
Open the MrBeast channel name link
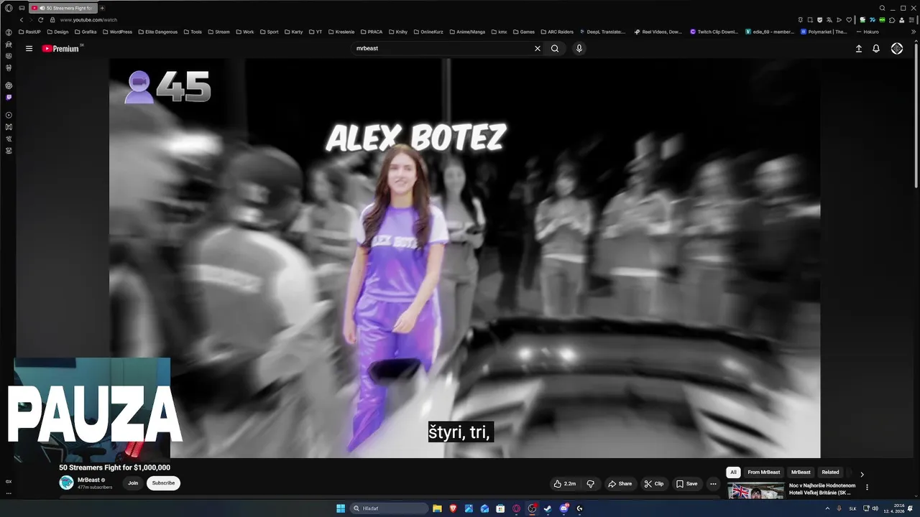(88, 480)
